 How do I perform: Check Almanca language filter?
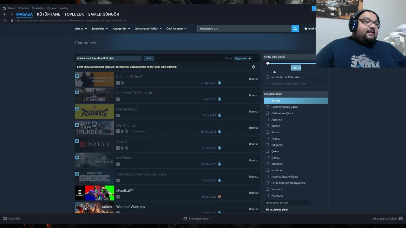coord(267,164)
